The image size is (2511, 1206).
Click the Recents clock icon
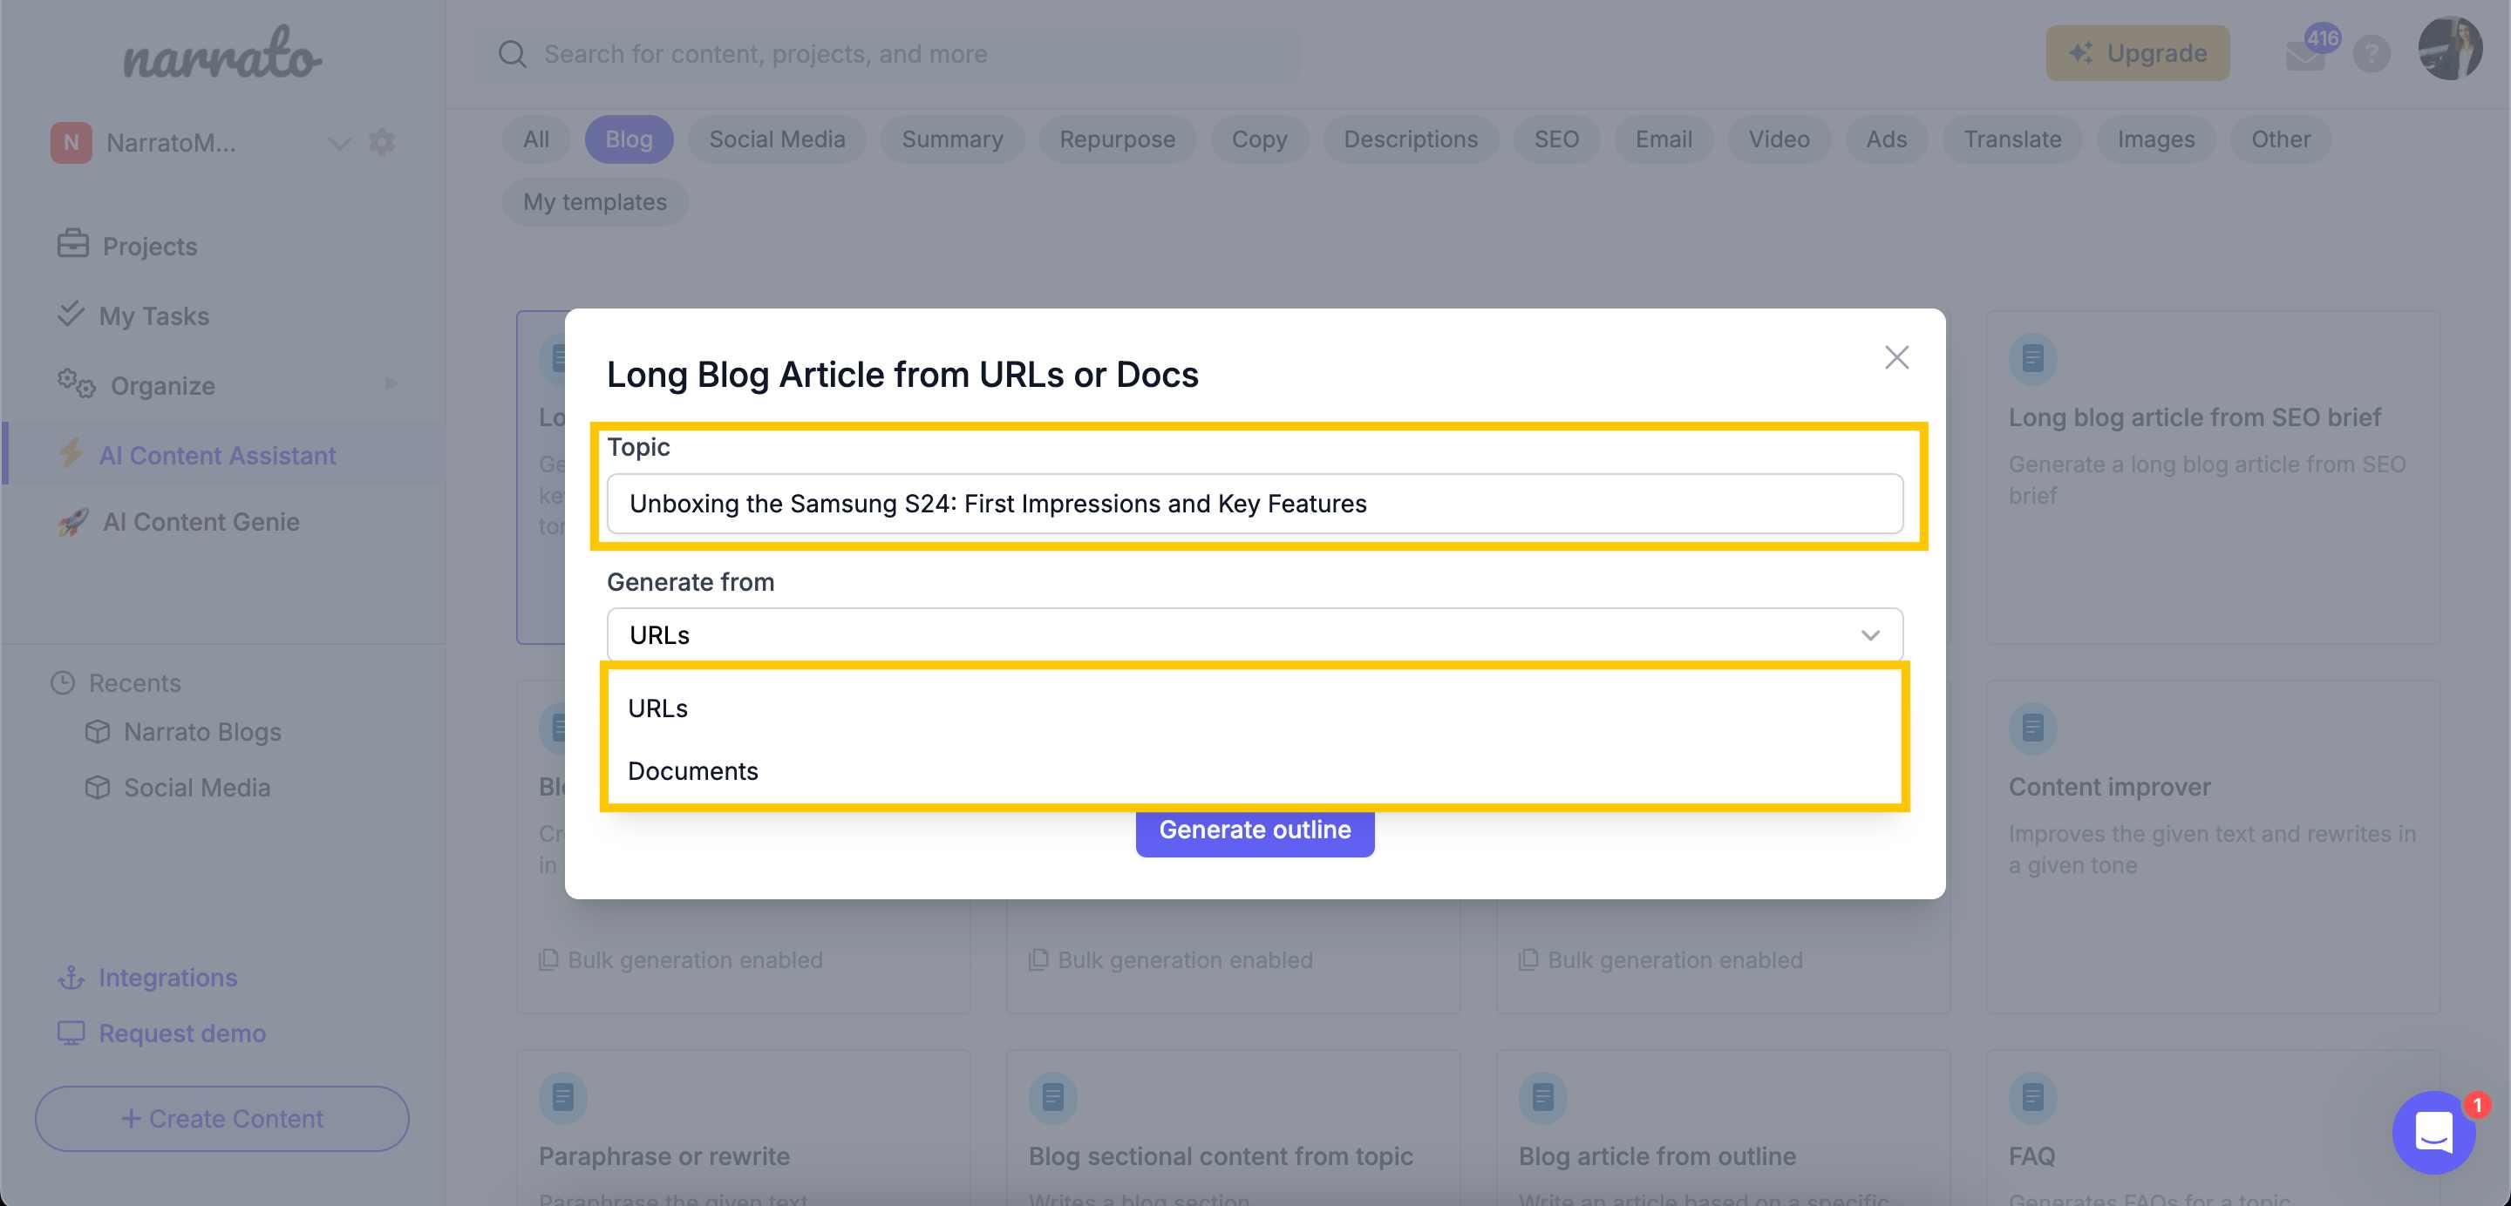pos(63,683)
